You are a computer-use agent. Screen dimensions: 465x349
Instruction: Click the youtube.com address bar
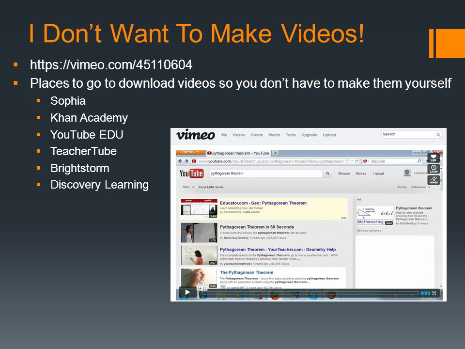coord(270,161)
